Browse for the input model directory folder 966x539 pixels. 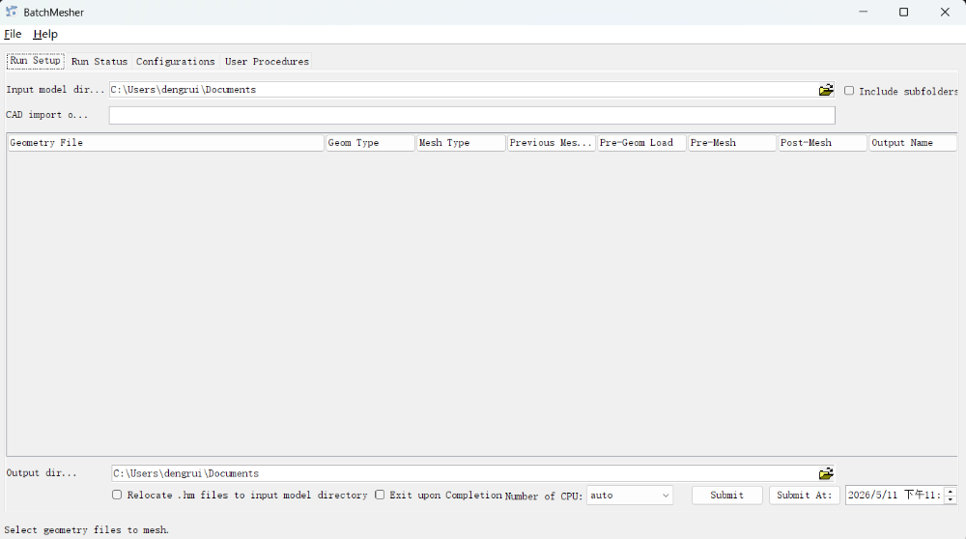pos(826,90)
